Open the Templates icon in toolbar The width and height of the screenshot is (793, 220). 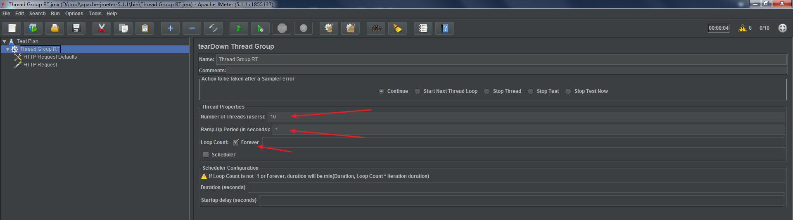click(33, 28)
